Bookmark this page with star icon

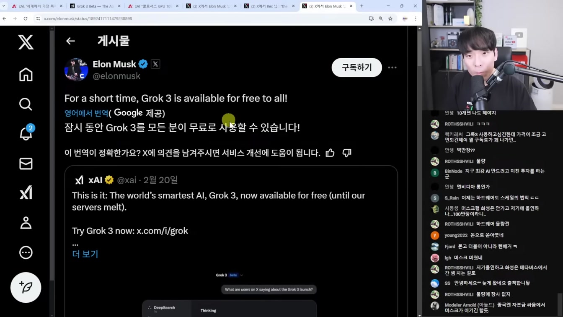(x=390, y=18)
